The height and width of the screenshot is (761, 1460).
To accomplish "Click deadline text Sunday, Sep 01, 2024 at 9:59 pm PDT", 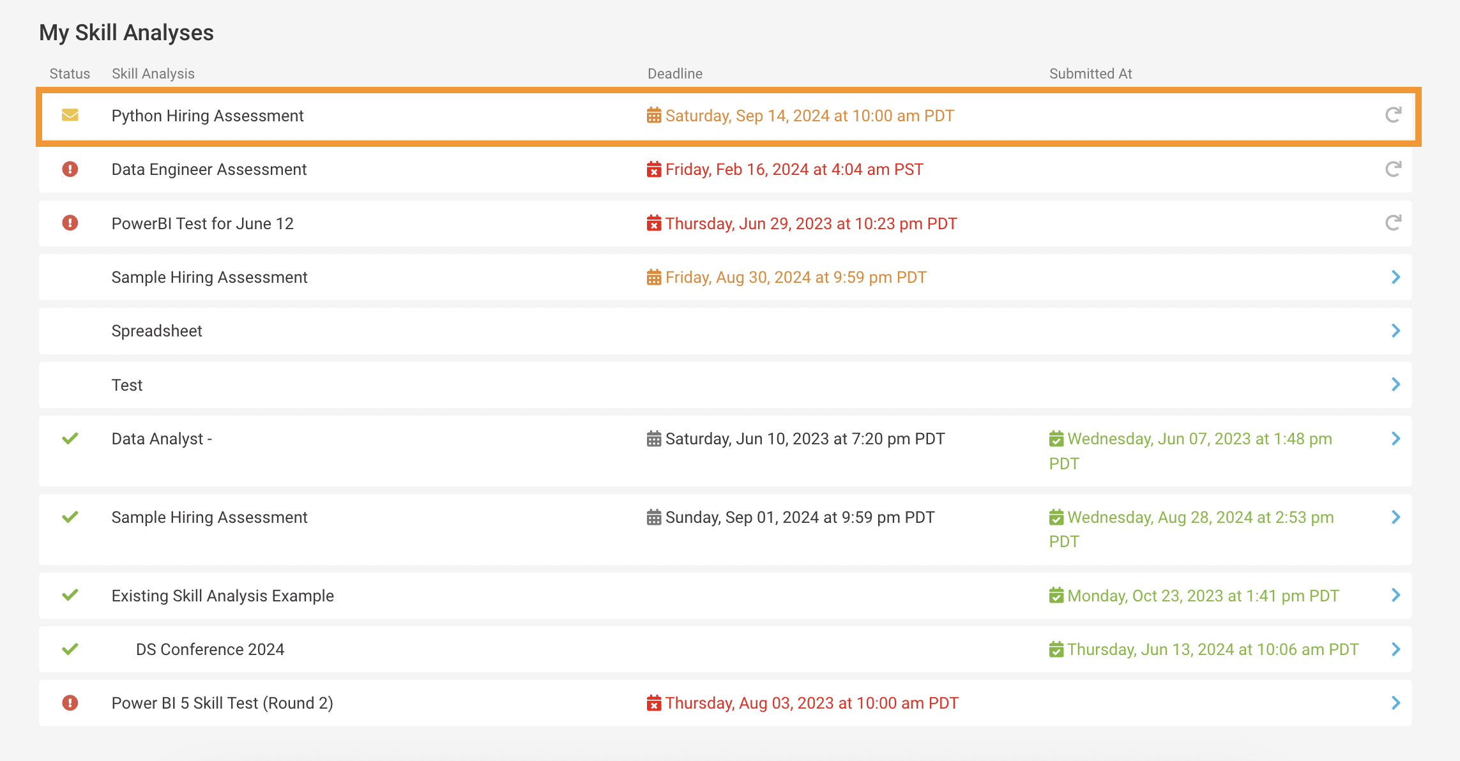I will 800,517.
